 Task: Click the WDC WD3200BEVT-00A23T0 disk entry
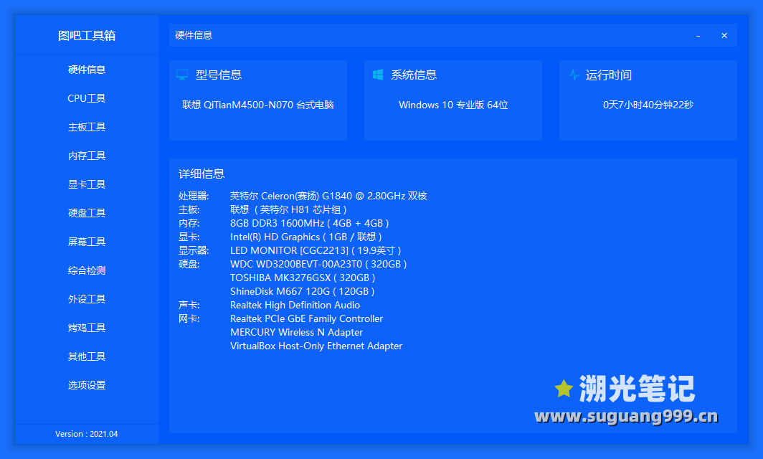pos(318,265)
